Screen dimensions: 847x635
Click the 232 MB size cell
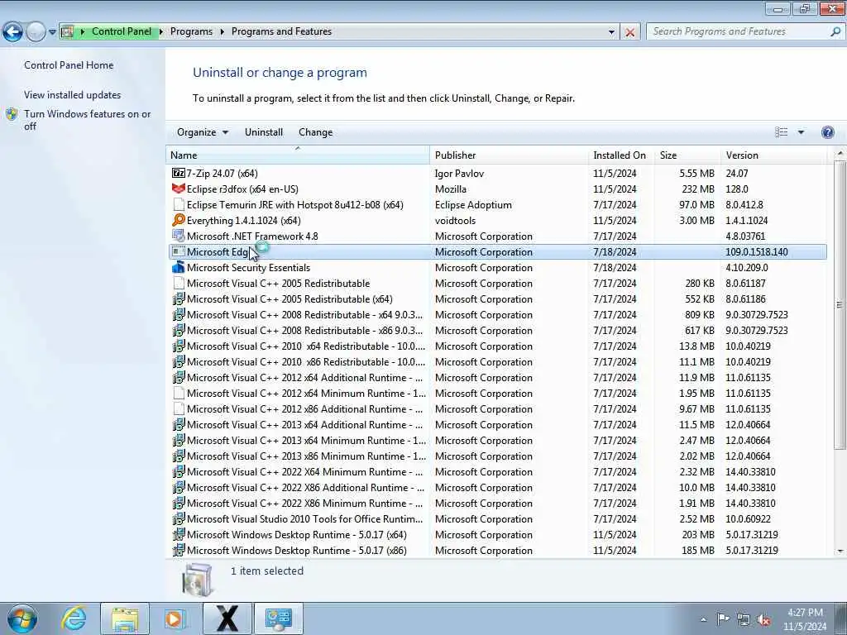coord(698,189)
